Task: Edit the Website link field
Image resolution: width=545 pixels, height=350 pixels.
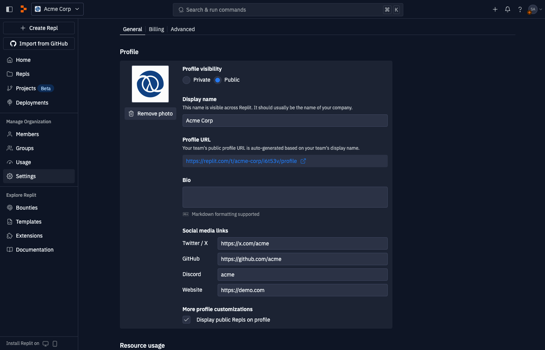Action: coord(302,290)
